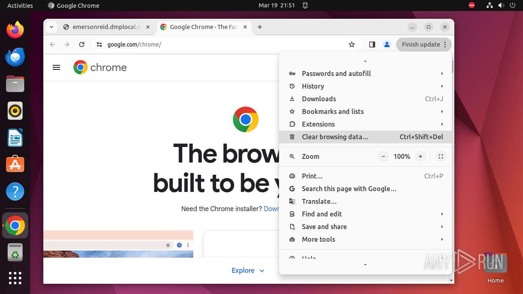Screen dimensions: 523x294
Task: Launch LibreOffice Writer from the dock
Action: [15, 138]
